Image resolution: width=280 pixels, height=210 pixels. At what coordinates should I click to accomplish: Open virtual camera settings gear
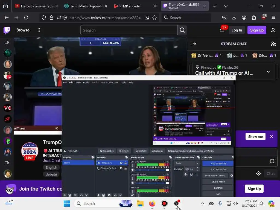pyautogui.click(x=232, y=176)
